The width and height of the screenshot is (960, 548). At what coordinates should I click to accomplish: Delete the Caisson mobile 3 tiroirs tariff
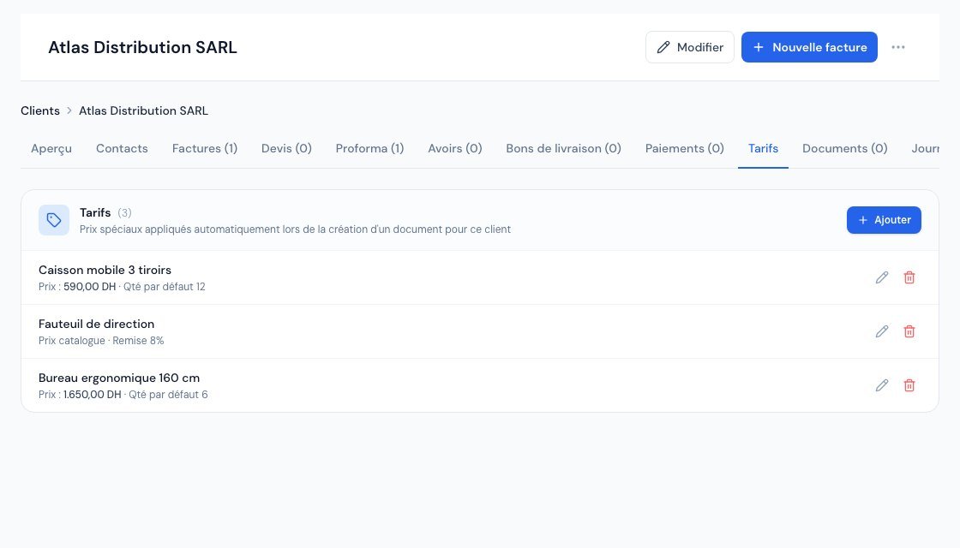[x=909, y=277]
